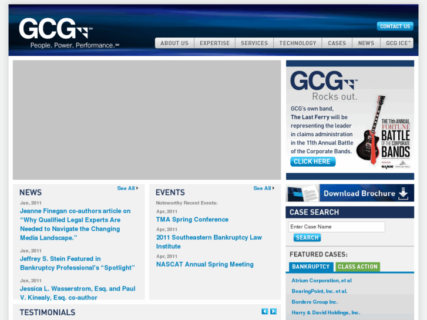427x320 pixels.
Task: Open TMA Spring Conference event
Action: [x=192, y=220]
